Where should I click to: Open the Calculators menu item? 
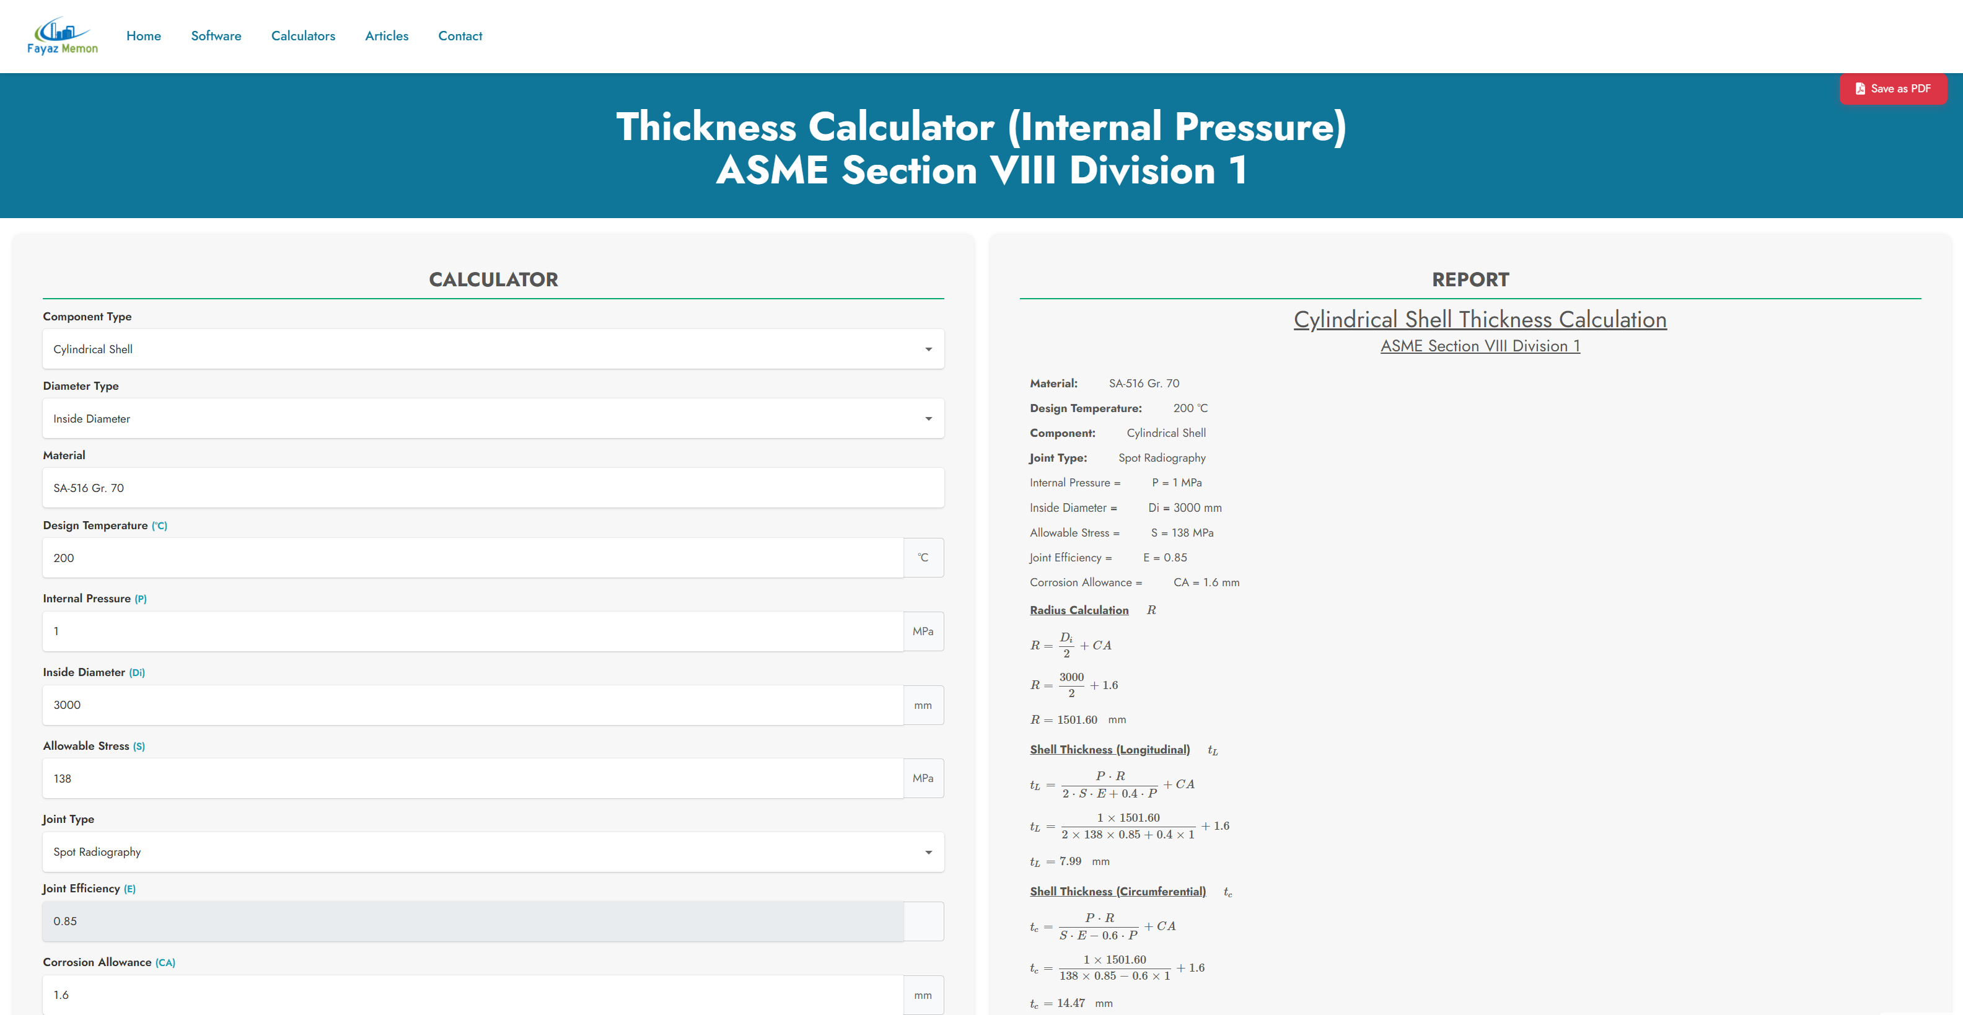coord(302,35)
